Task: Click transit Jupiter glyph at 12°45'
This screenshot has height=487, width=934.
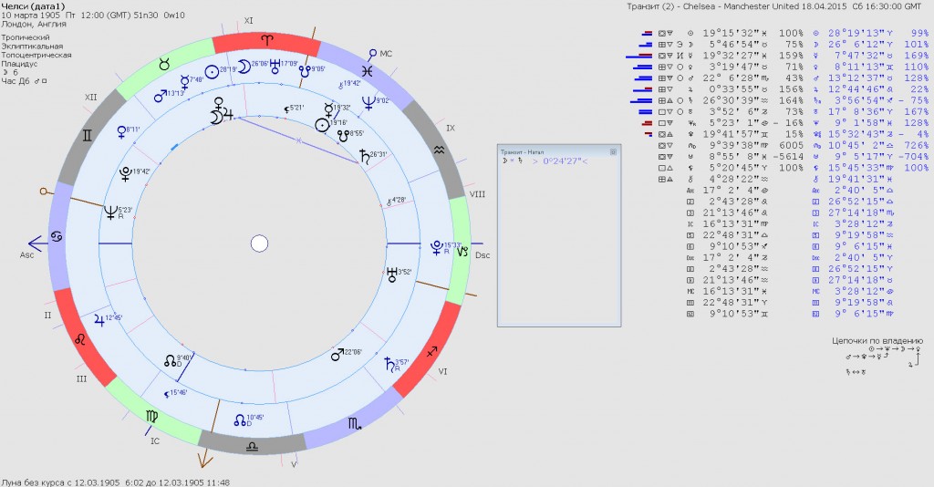Action: coord(99,320)
